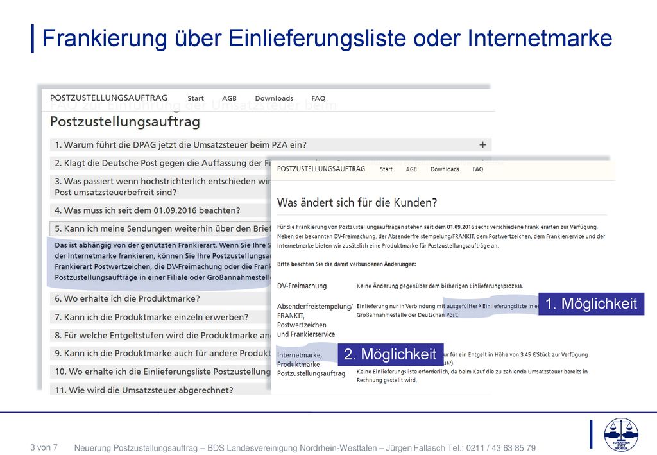This screenshot has height=455, width=657.
Task: Click POSTZUSTELLUNGSAUFTRAG title in the back FAQ window
Action: click(x=108, y=98)
